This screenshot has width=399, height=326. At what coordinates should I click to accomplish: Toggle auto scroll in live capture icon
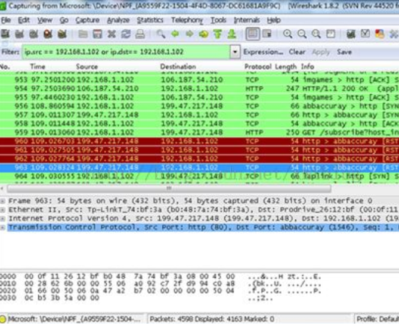pyautogui.click(x=267, y=34)
